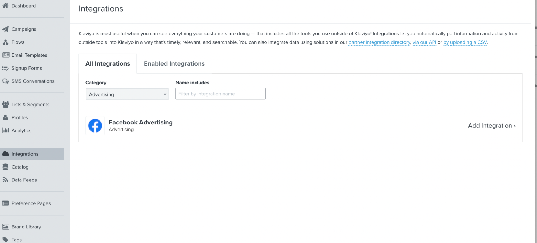Click Add Integration for Facebook Advertising

click(492, 126)
